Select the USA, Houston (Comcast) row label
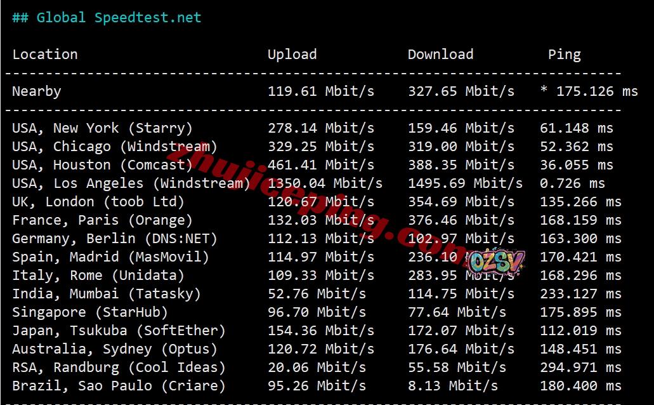This screenshot has width=654, height=405. [102, 165]
